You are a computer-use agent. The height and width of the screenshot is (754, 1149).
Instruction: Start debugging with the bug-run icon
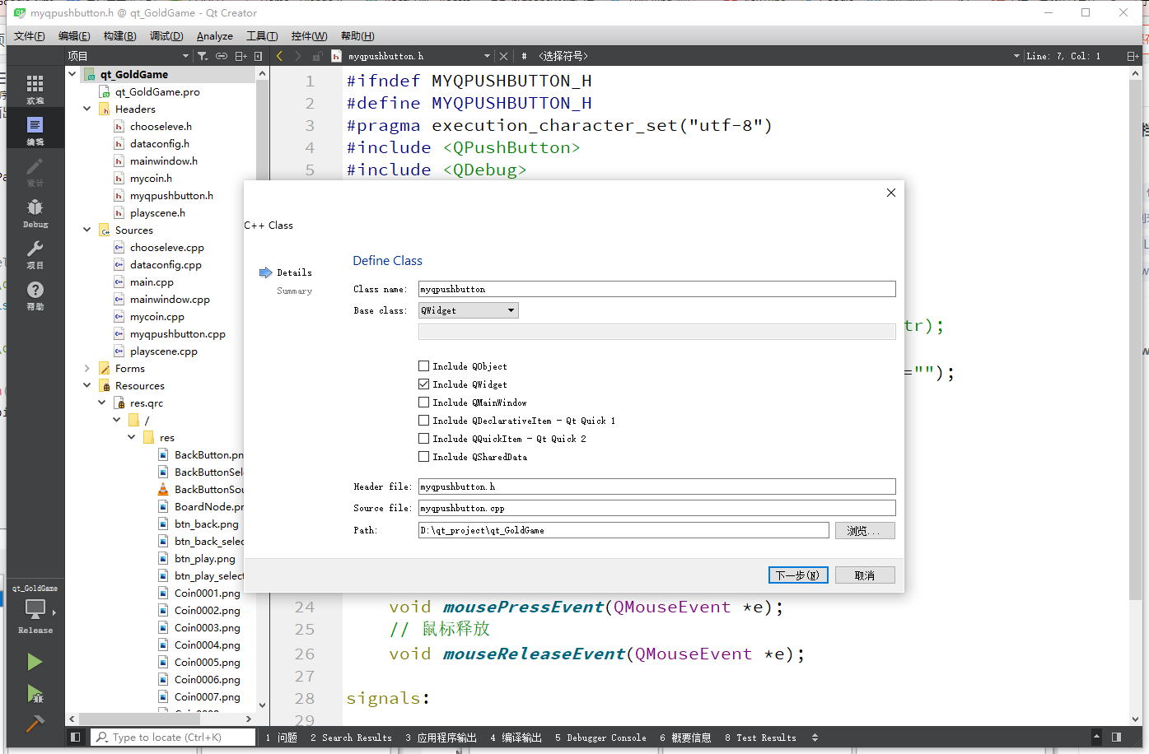pos(35,693)
